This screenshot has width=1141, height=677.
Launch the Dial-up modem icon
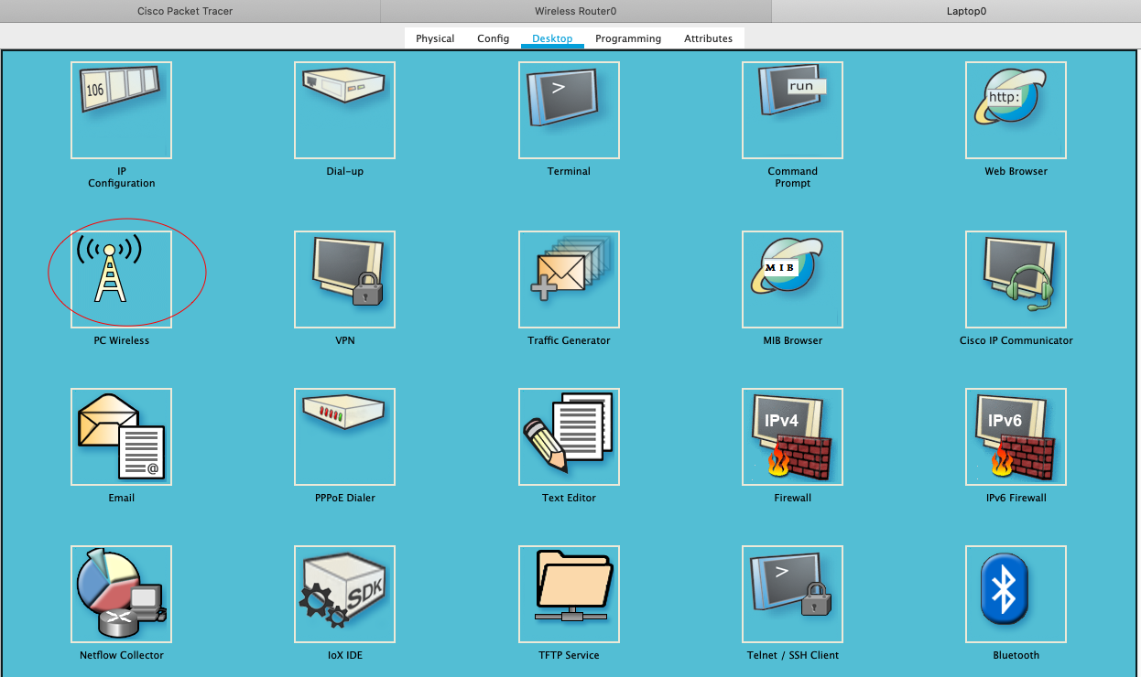click(344, 110)
